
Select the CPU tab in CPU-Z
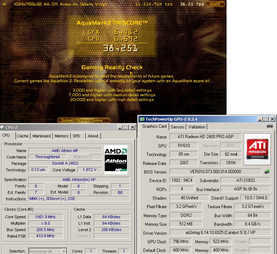click(x=6, y=136)
